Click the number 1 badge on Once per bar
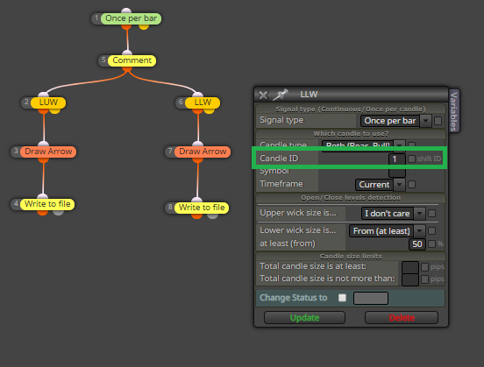Viewport: 484px width, 367px height. 96,18
